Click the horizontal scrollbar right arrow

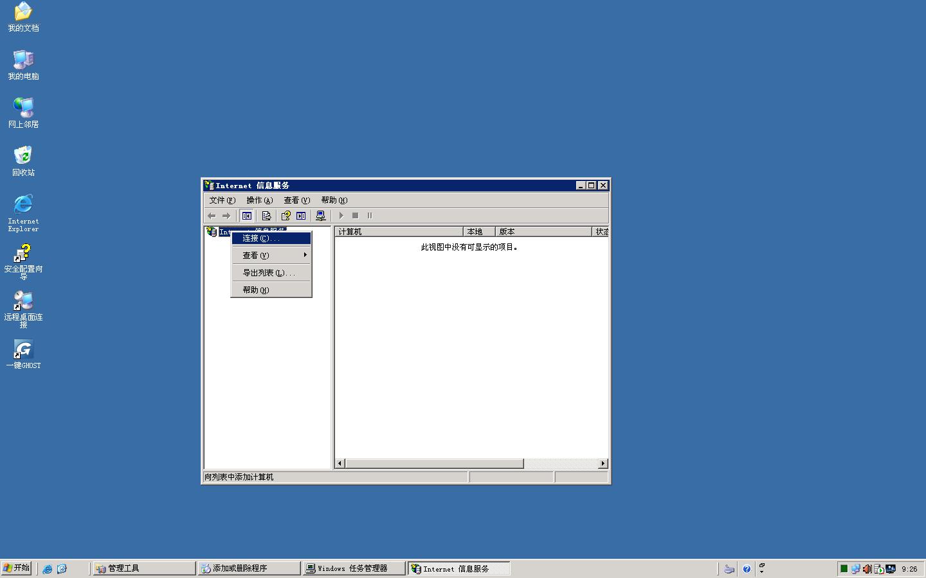[603, 464]
